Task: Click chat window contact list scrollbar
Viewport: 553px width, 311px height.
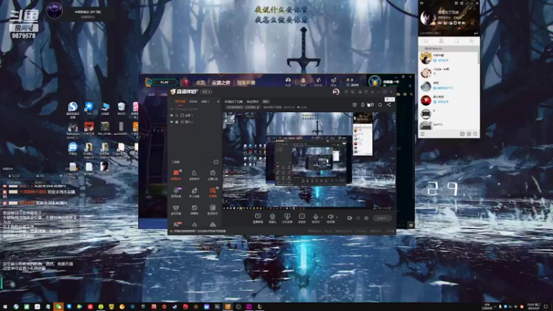Action: (x=478, y=58)
